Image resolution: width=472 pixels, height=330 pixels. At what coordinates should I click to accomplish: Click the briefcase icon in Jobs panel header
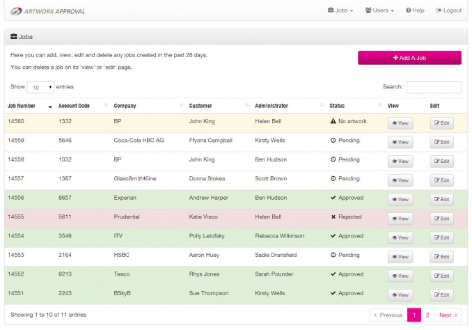14,37
